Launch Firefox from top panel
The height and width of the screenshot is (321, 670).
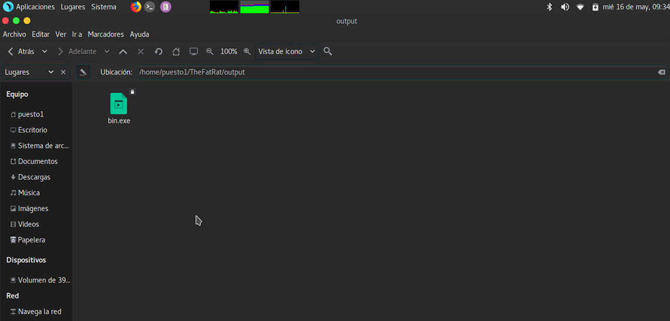(x=136, y=7)
